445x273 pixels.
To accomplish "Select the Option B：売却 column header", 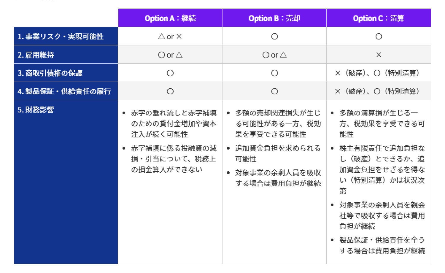I will (x=274, y=18).
